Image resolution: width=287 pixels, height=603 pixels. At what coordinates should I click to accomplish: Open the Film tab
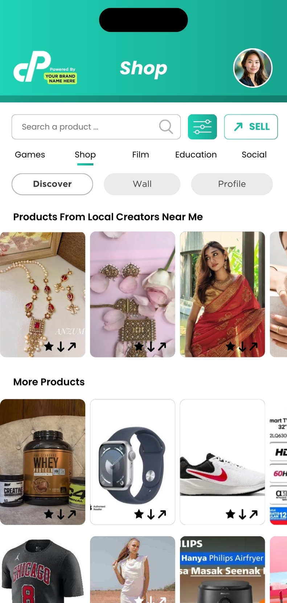click(x=140, y=155)
